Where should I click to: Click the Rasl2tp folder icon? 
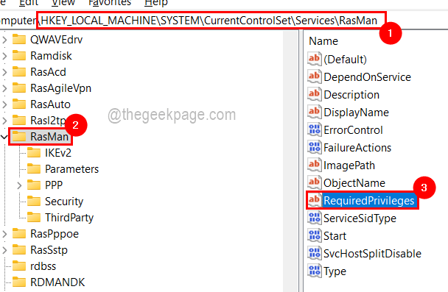(x=19, y=121)
